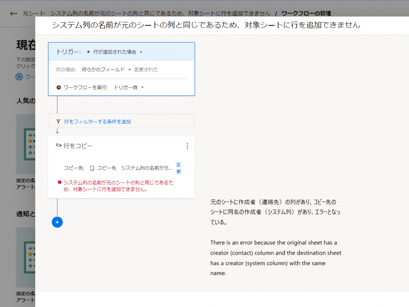This screenshot has height=307, width=409.
Task: Click the plus icon inside the トリガー header
Action: click(x=88, y=52)
